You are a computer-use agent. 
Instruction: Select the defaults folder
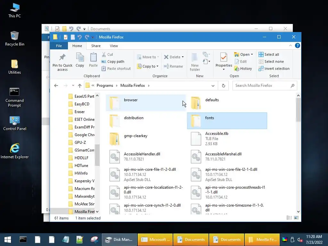click(227, 102)
